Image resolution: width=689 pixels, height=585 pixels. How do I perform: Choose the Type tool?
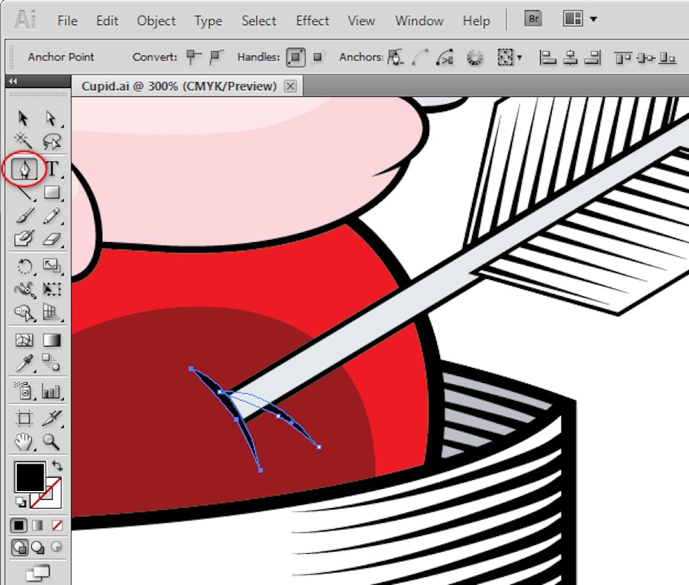point(52,169)
